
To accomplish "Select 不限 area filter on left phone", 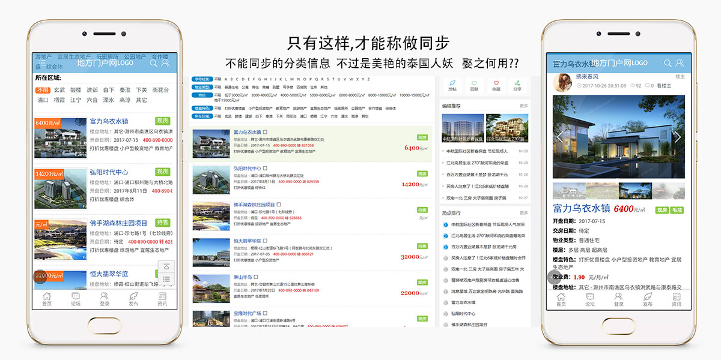I will pos(43,90).
